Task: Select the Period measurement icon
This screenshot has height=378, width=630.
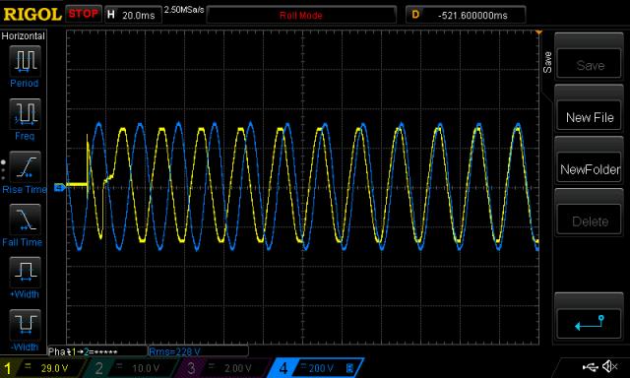Action: coord(25,61)
